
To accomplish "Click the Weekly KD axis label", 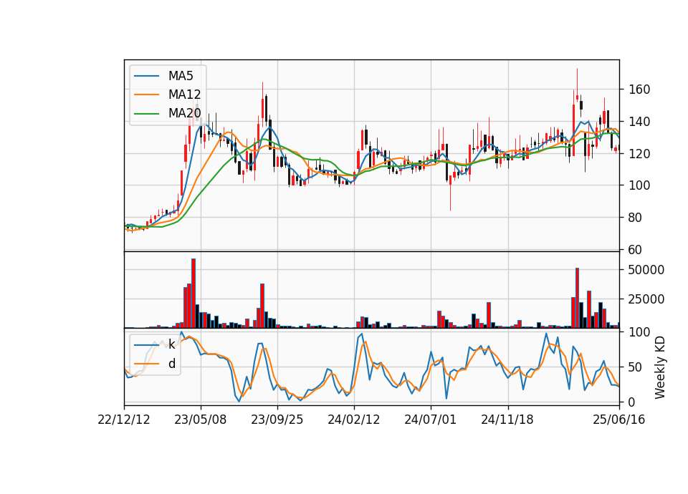I will (x=659, y=368).
